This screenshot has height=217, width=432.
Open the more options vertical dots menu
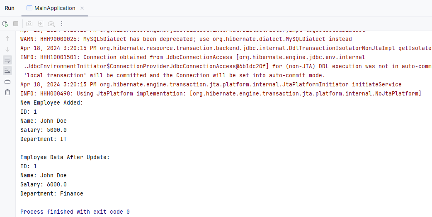click(x=62, y=24)
